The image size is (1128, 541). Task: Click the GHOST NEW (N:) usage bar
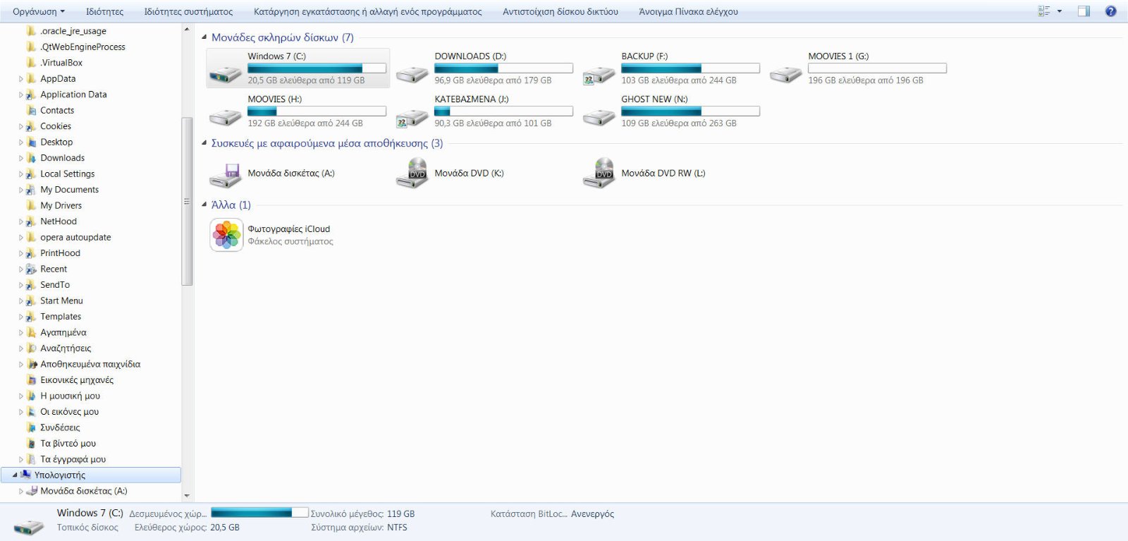(690, 111)
